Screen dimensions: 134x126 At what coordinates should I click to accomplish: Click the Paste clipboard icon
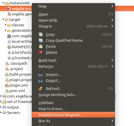click(41, 46)
